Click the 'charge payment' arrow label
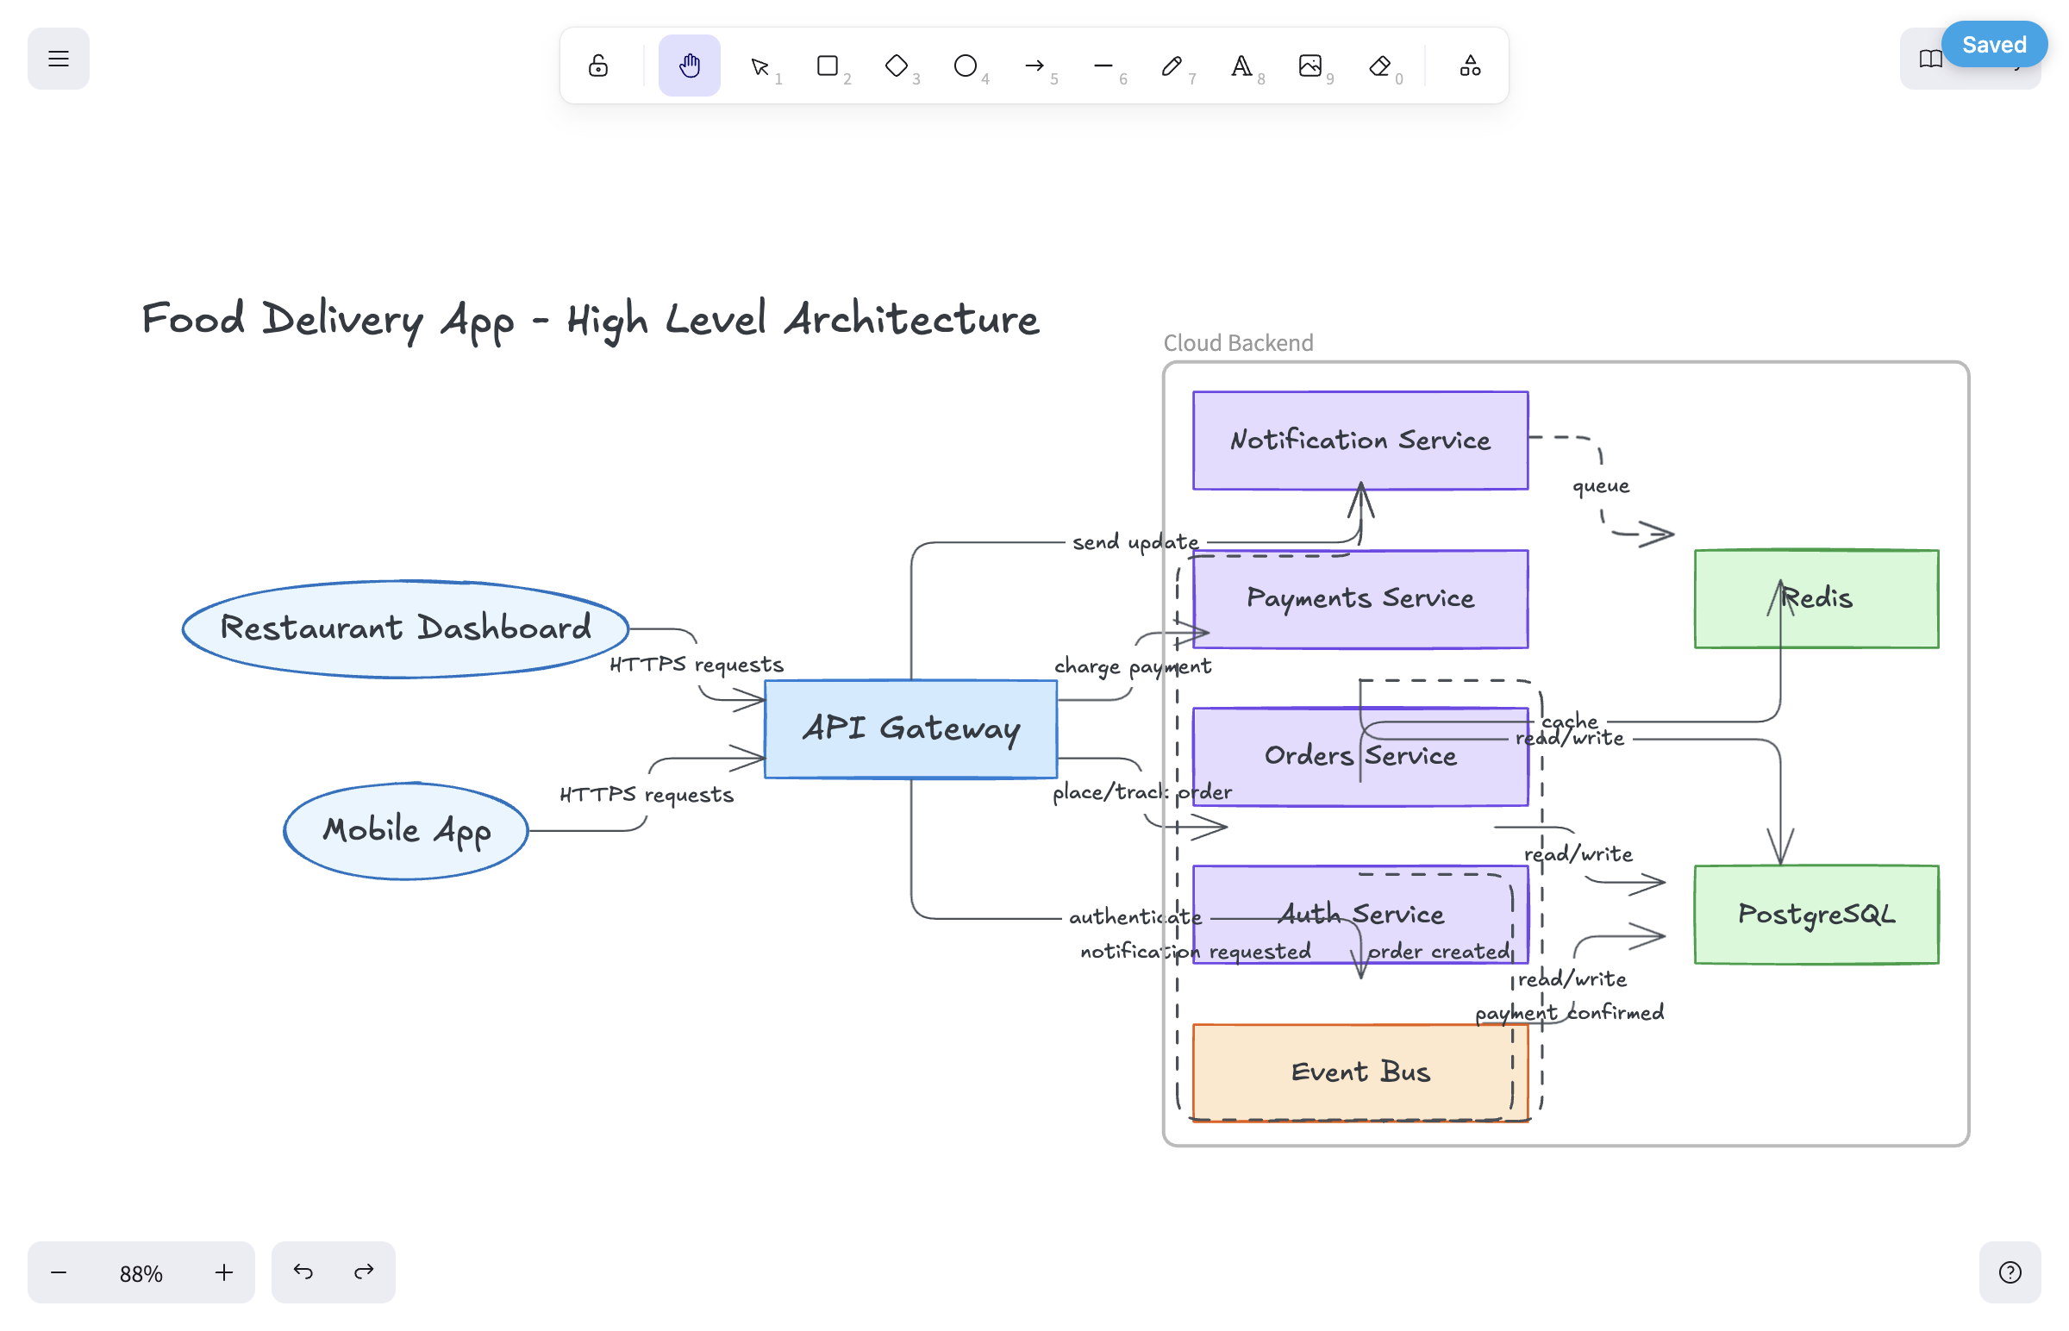2069x1331 pixels. pos(1132,666)
